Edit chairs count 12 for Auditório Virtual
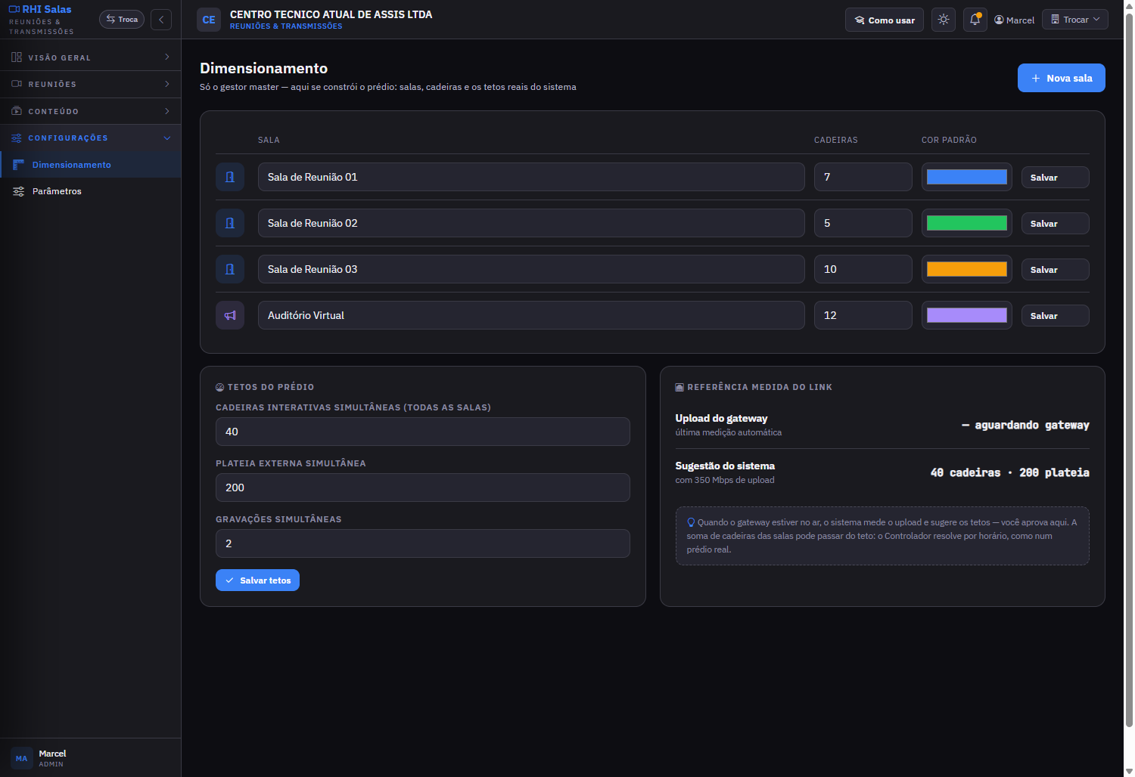 pos(863,315)
